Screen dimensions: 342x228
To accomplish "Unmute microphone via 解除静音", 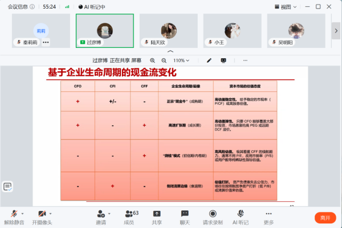I will [14, 217].
